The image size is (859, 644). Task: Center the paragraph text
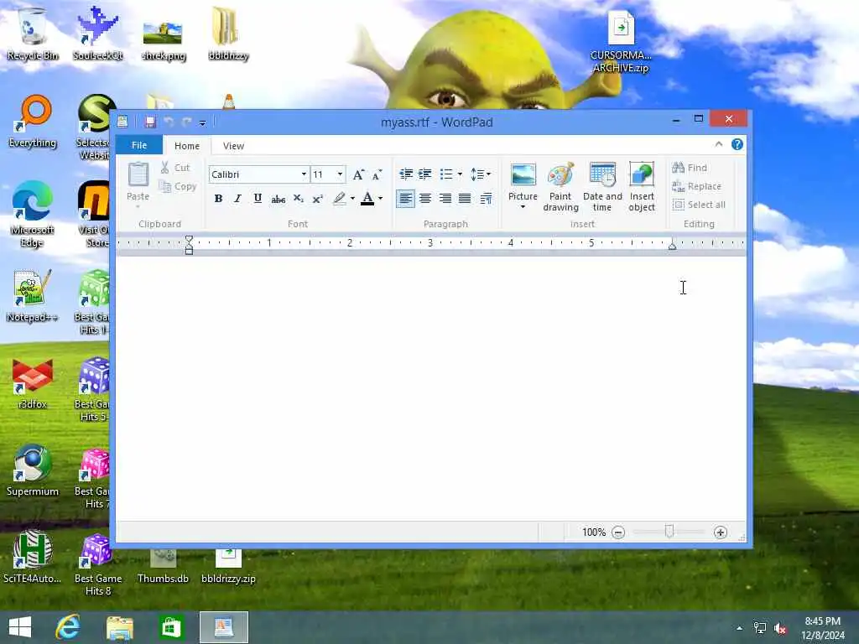click(425, 198)
